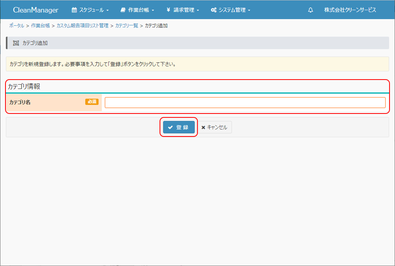The height and width of the screenshot is (266, 395).
Task: Open notifications with the bell icon
Action: click(311, 10)
